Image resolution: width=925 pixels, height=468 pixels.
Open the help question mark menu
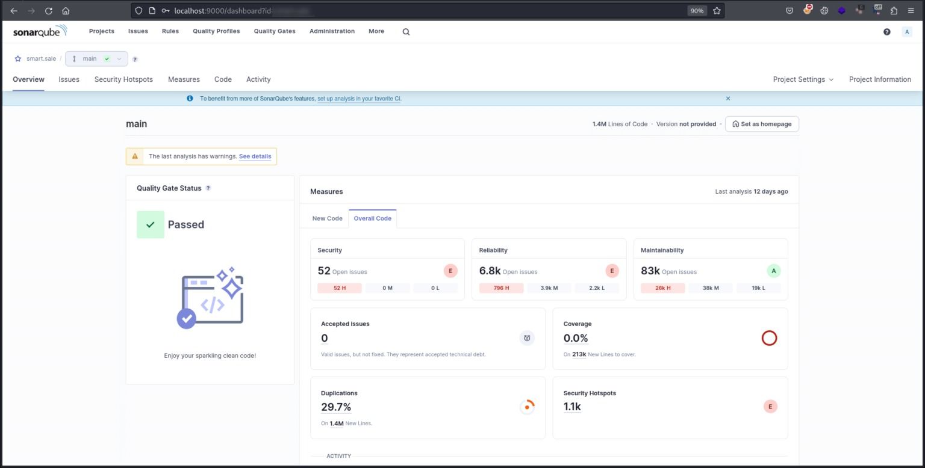[886, 32]
